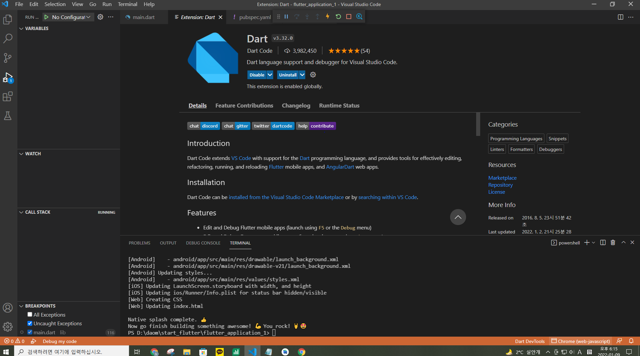Enable the All Exceptions breakpoint checkbox

[x=30, y=315]
